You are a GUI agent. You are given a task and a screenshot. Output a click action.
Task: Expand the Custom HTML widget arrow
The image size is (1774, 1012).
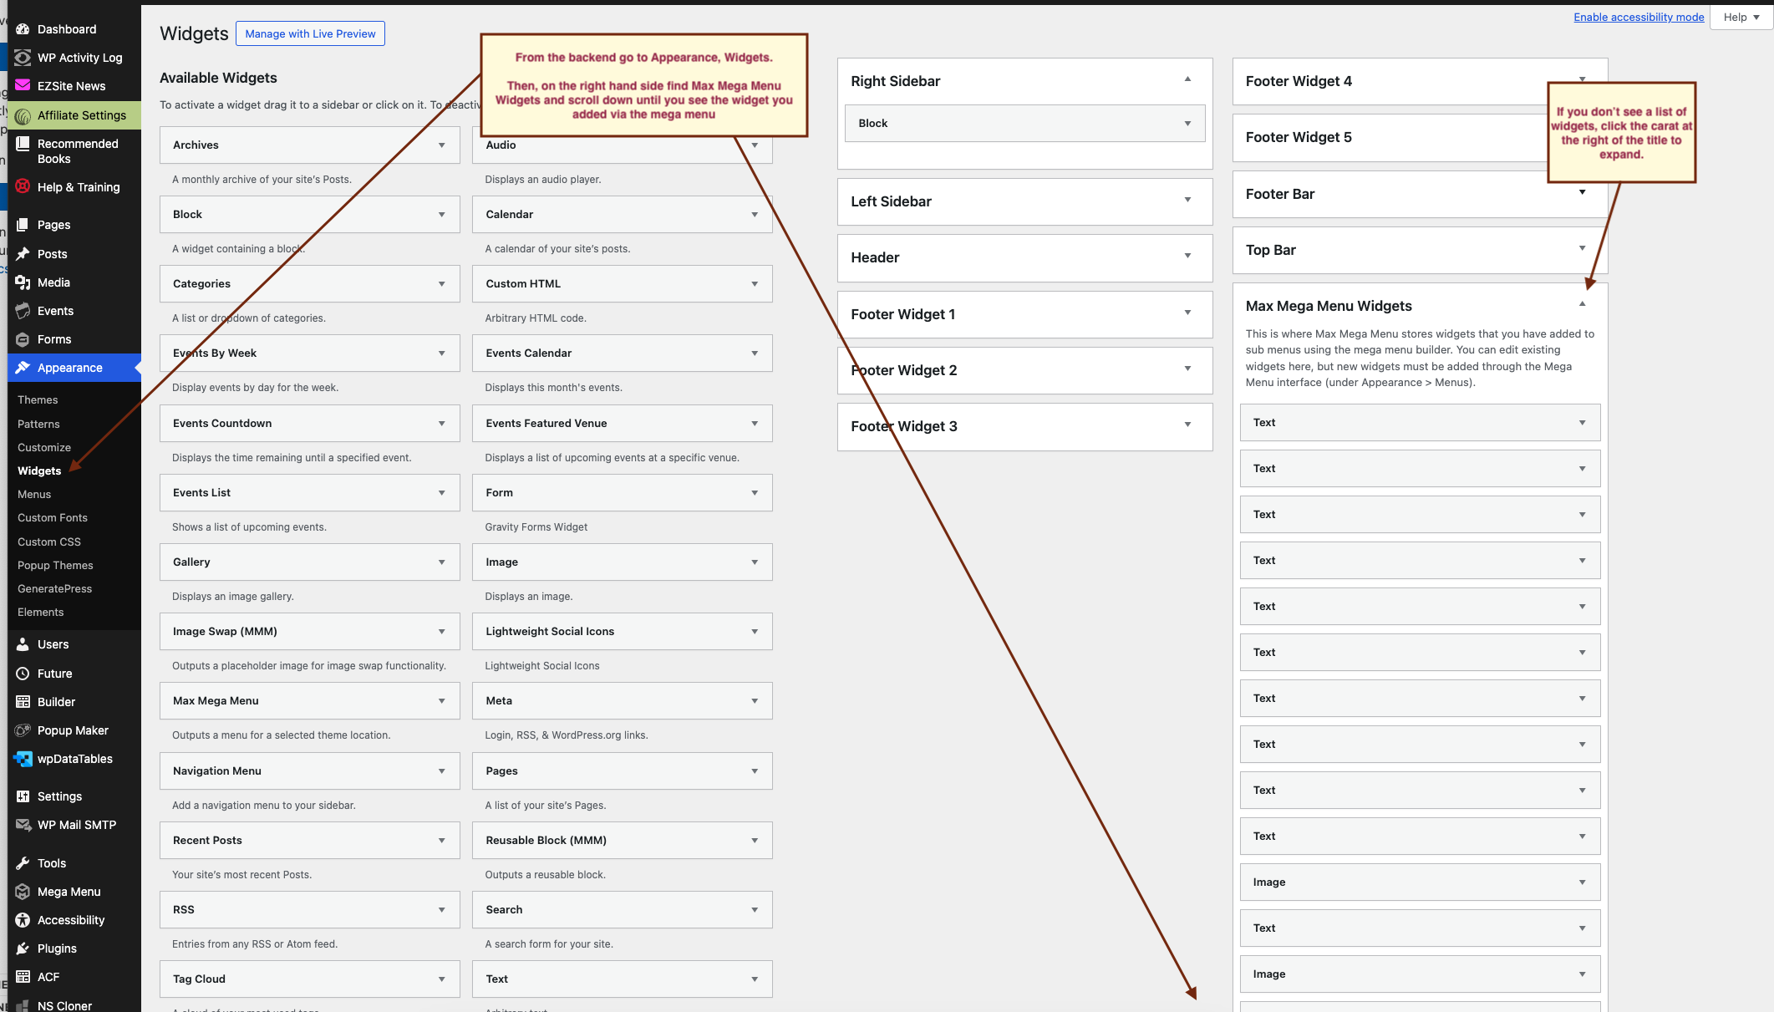(755, 284)
